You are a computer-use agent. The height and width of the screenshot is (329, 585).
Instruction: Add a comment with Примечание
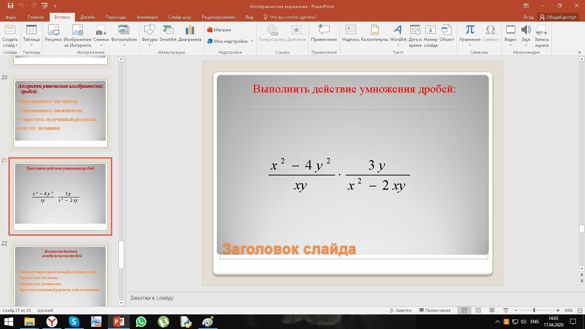[324, 33]
